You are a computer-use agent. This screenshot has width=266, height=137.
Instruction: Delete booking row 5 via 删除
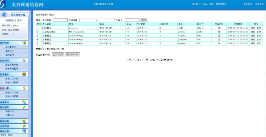tap(253, 44)
